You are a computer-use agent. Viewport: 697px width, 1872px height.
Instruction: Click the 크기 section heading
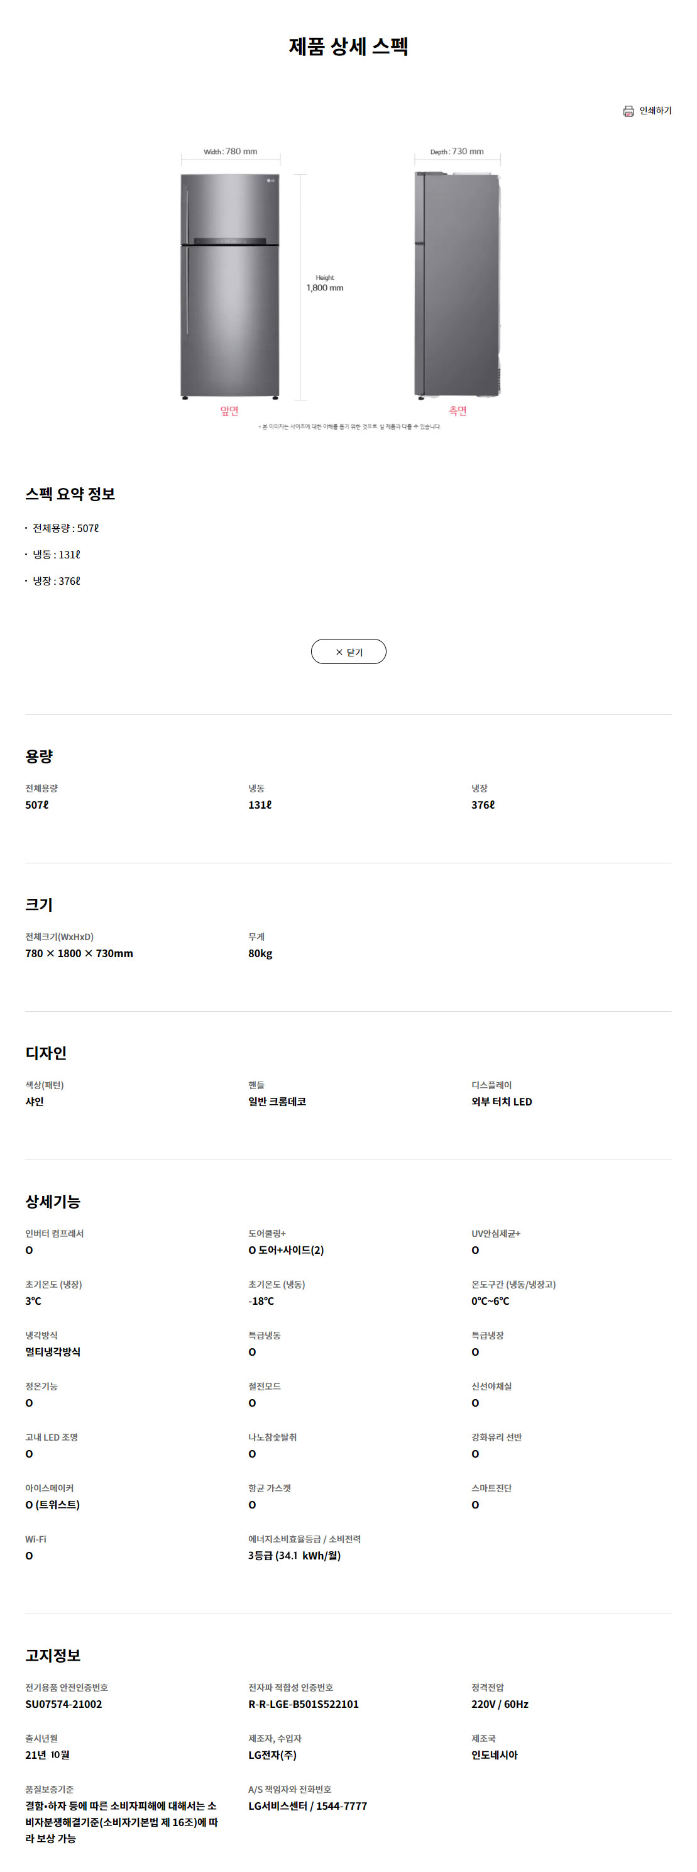pyautogui.click(x=39, y=905)
